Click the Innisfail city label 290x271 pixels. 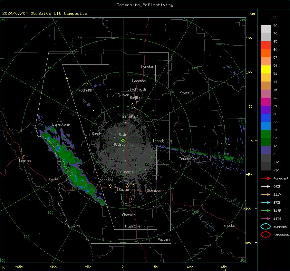[130, 117]
